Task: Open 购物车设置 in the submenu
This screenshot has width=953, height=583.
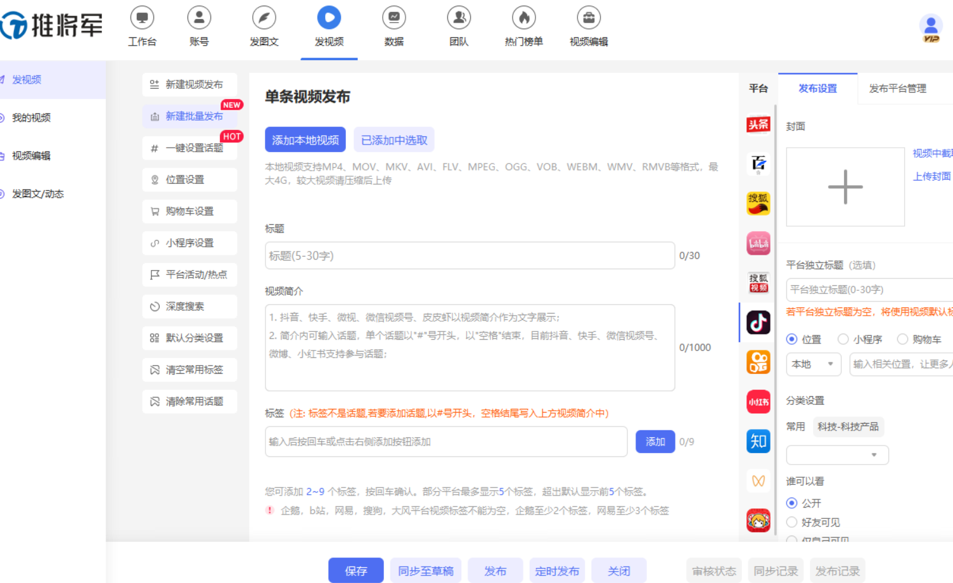Action: pyautogui.click(x=189, y=211)
